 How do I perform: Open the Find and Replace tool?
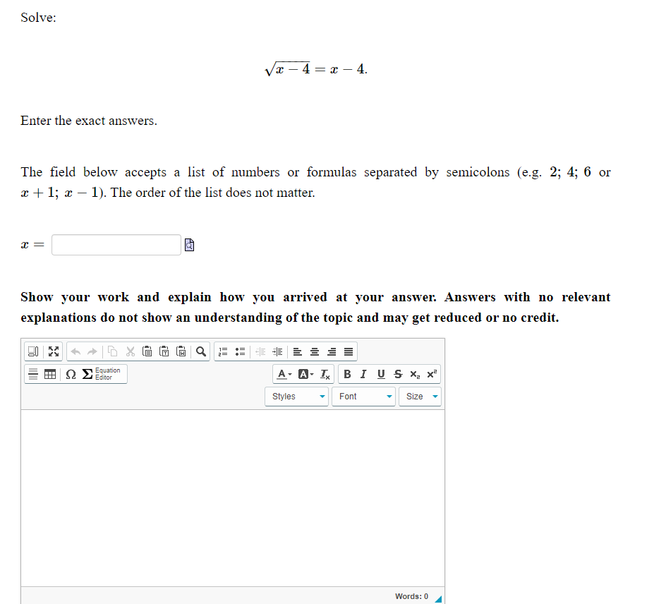[201, 351]
